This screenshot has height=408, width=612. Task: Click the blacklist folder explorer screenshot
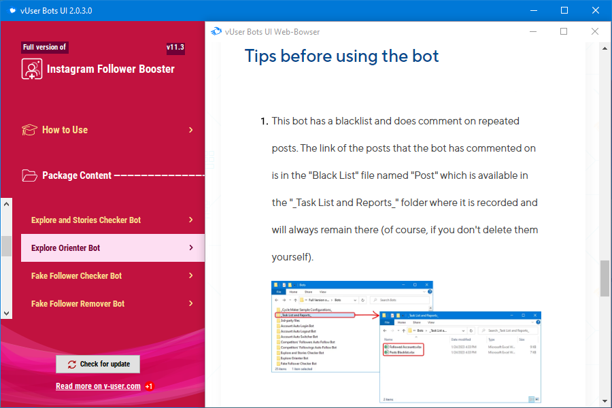pyautogui.click(x=407, y=342)
